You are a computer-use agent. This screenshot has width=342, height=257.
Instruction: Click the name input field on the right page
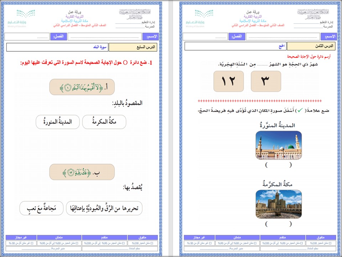[283, 37]
